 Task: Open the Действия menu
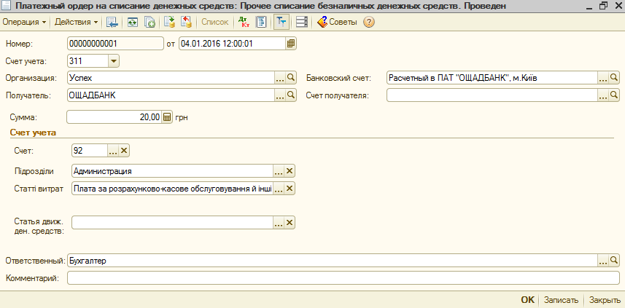[x=77, y=22]
